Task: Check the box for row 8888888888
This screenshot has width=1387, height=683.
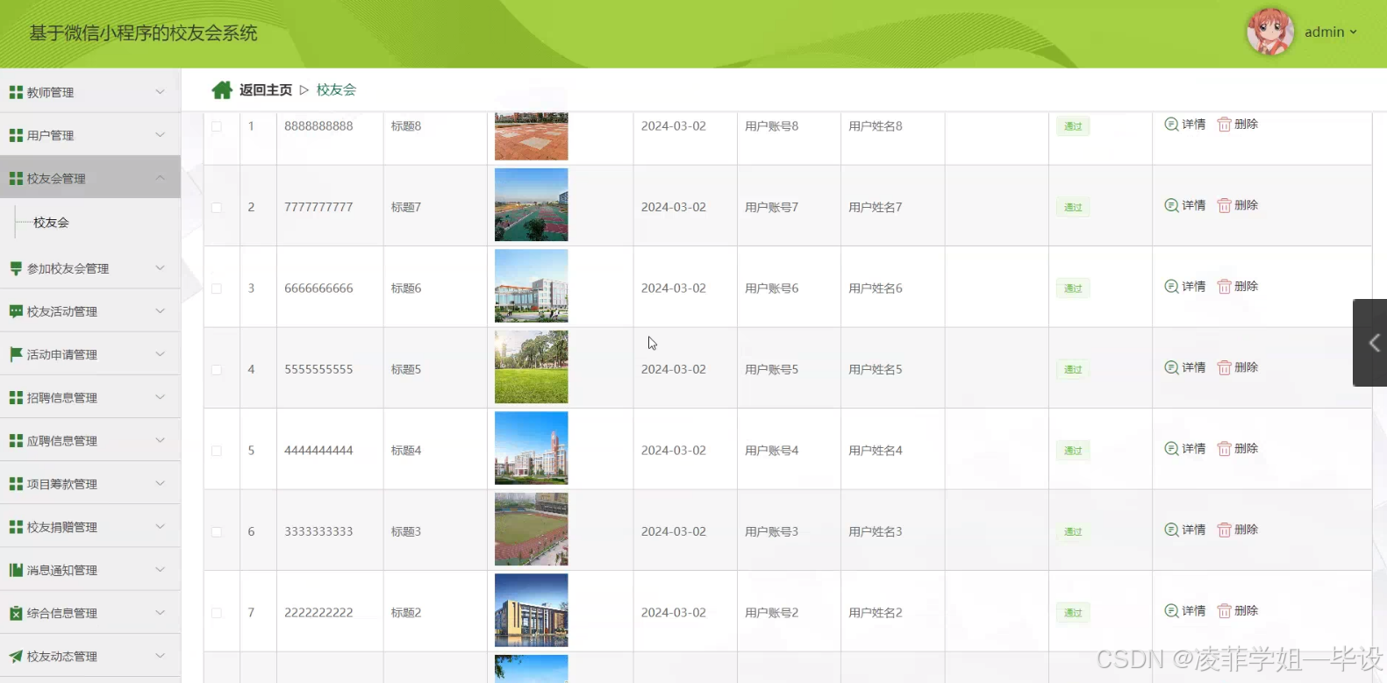Action: click(217, 126)
